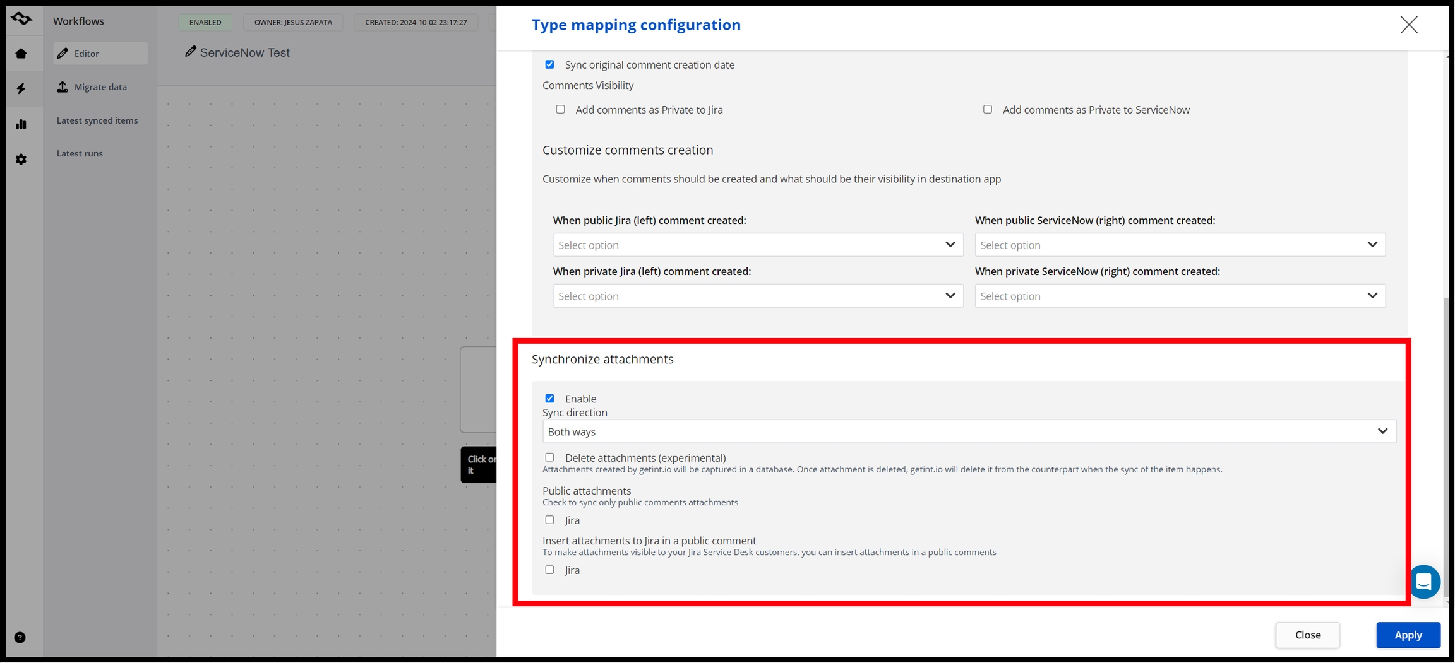This screenshot has height=663, width=1455.
Task: Open the public Jira comment created dropdown
Action: click(758, 245)
